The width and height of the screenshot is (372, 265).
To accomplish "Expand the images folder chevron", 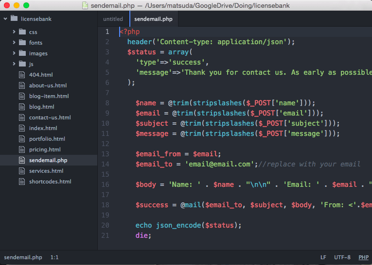I will pos(14,53).
